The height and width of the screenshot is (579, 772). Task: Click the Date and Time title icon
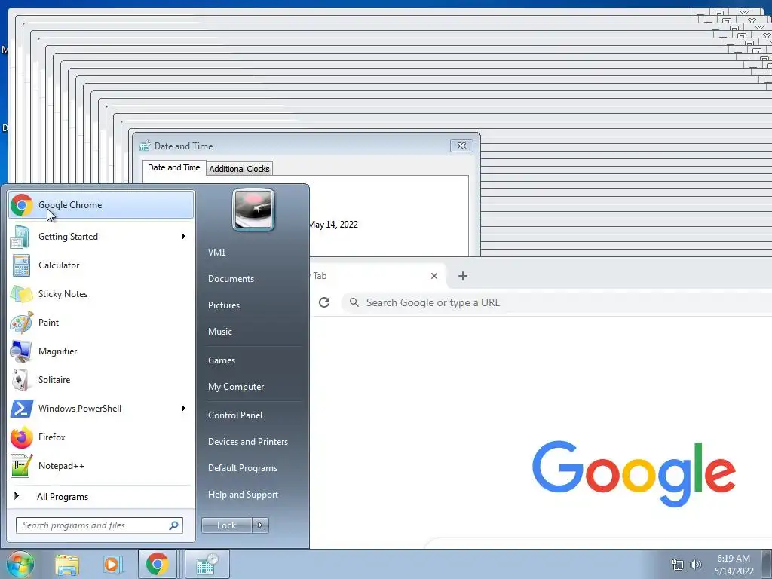144,146
